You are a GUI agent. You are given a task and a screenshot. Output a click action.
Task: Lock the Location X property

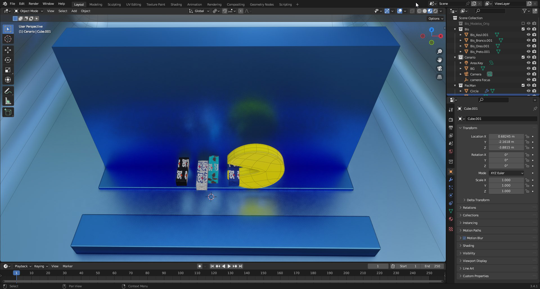(x=527, y=136)
